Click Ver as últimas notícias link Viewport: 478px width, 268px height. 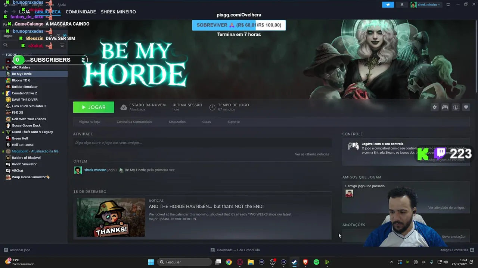312,154
